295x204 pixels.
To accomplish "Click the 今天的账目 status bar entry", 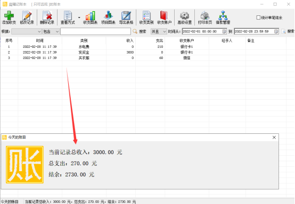I will click(10, 202).
